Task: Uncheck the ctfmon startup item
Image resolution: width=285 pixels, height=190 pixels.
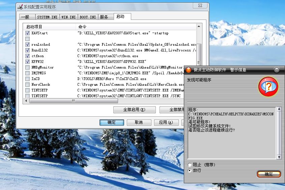Action: pos(27,56)
